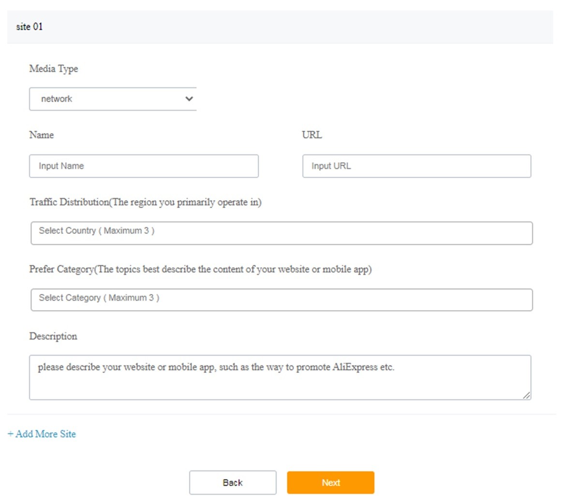Open the Select Country multi-select field

tap(282, 233)
